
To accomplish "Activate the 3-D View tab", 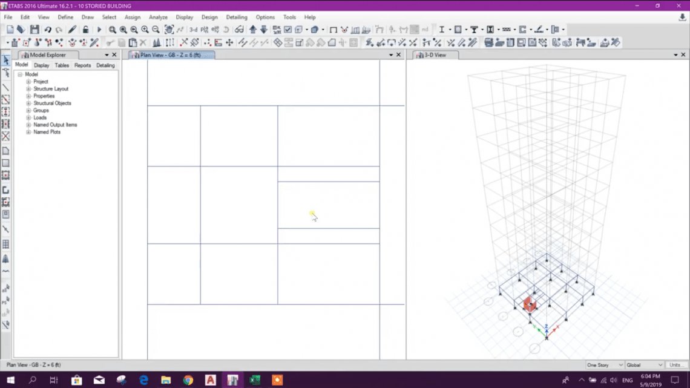I will (435, 55).
